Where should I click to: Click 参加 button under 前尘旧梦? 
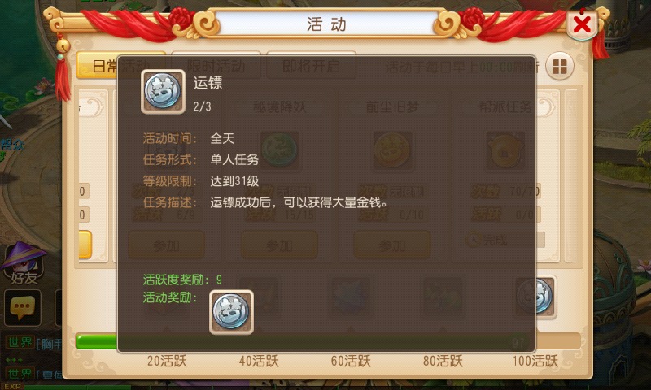(x=392, y=245)
